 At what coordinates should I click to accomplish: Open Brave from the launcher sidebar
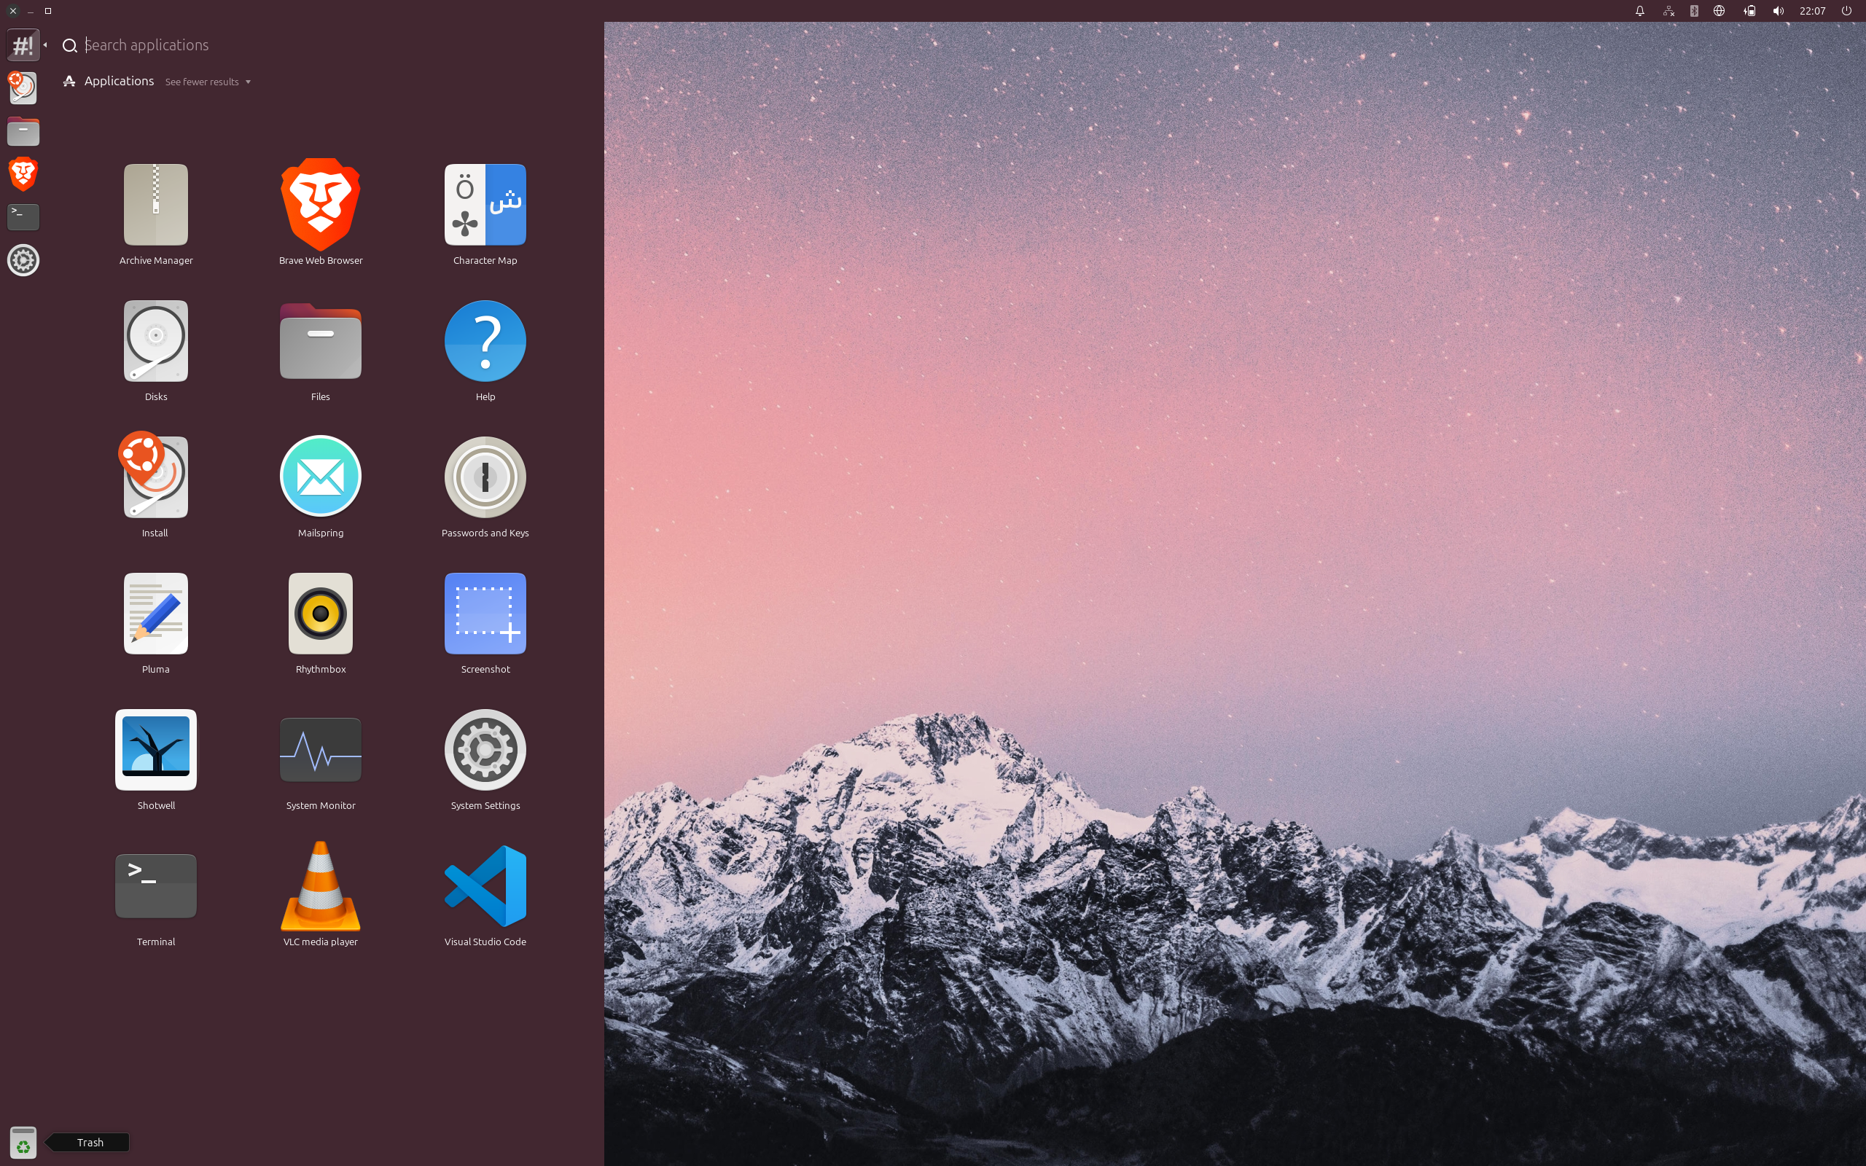[23, 173]
